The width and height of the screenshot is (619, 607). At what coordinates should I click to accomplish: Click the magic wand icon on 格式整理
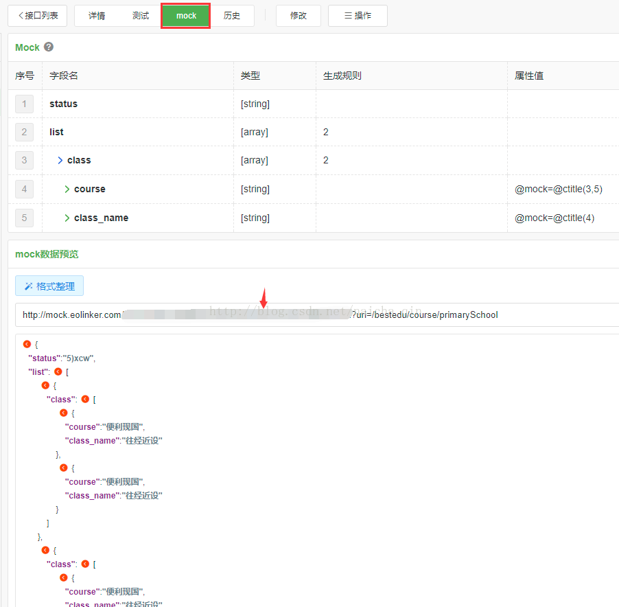click(28, 286)
